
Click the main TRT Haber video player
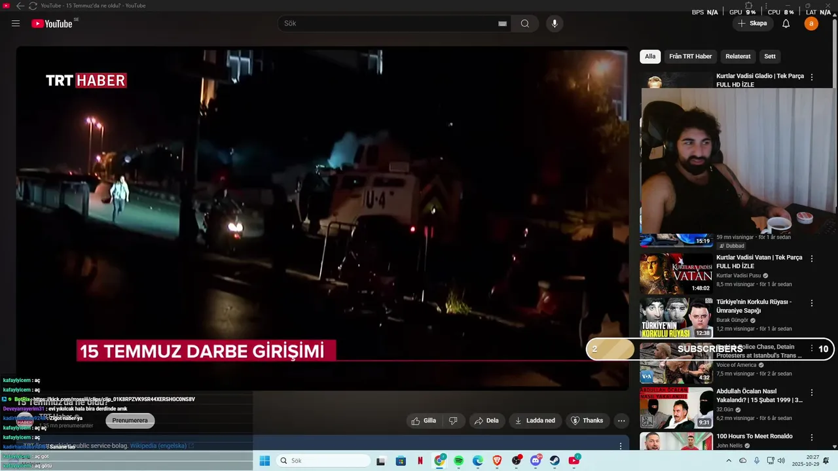point(322,218)
